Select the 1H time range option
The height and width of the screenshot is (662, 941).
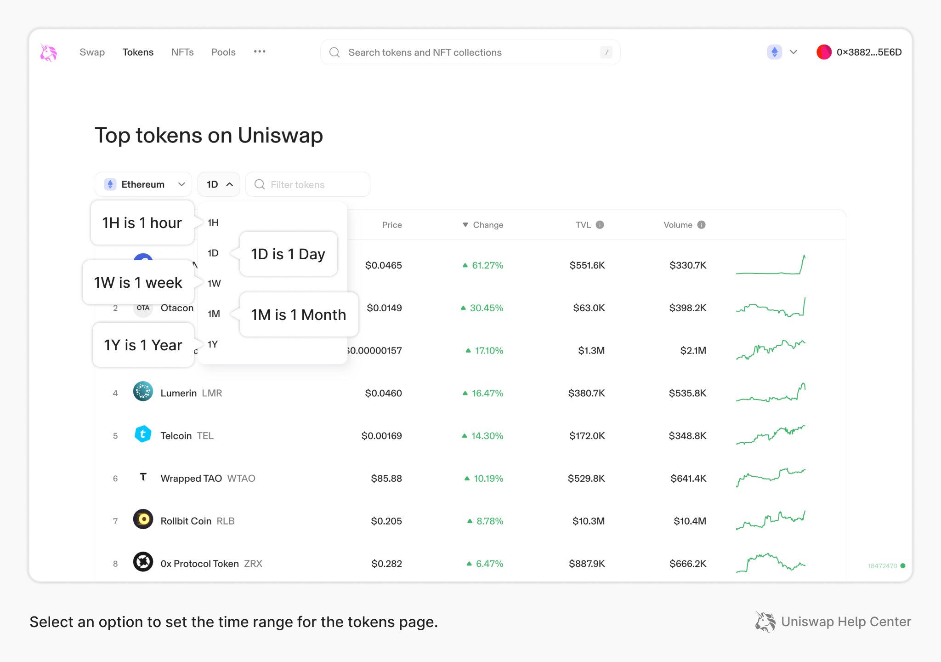coord(213,223)
